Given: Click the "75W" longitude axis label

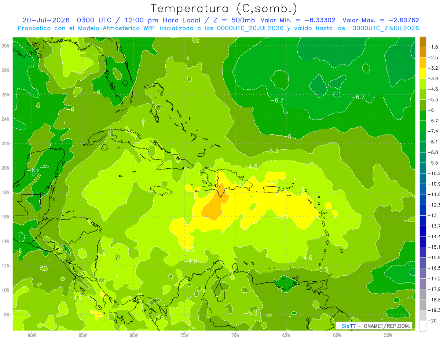Looking at the screenshot, I should click(184, 335).
